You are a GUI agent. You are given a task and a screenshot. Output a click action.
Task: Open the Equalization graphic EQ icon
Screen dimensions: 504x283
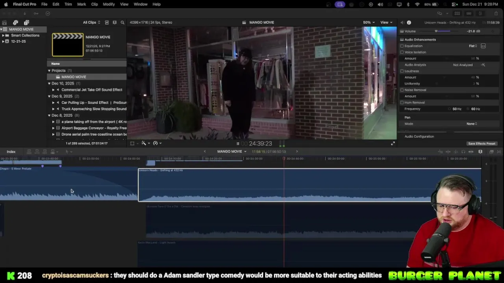coord(483,46)
